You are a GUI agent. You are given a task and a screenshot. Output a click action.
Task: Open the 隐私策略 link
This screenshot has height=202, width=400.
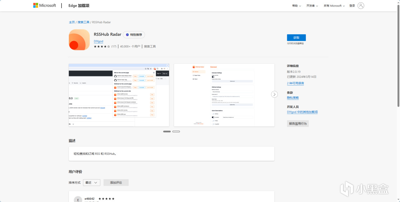(293, 98)
